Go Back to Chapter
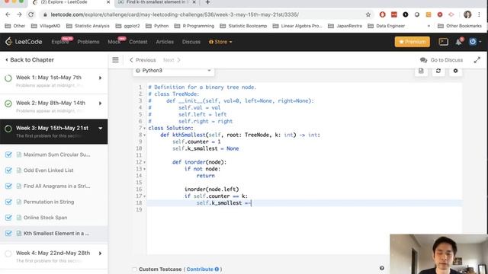Screen dimensions: 488x274 click(x=30, y=59)
